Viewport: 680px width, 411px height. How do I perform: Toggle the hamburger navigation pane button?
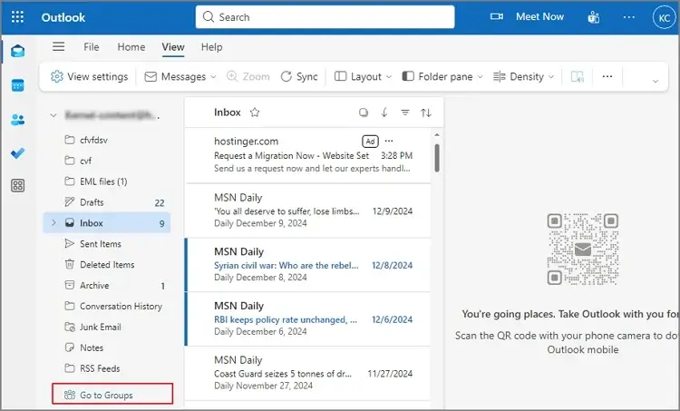click(59, 47)
